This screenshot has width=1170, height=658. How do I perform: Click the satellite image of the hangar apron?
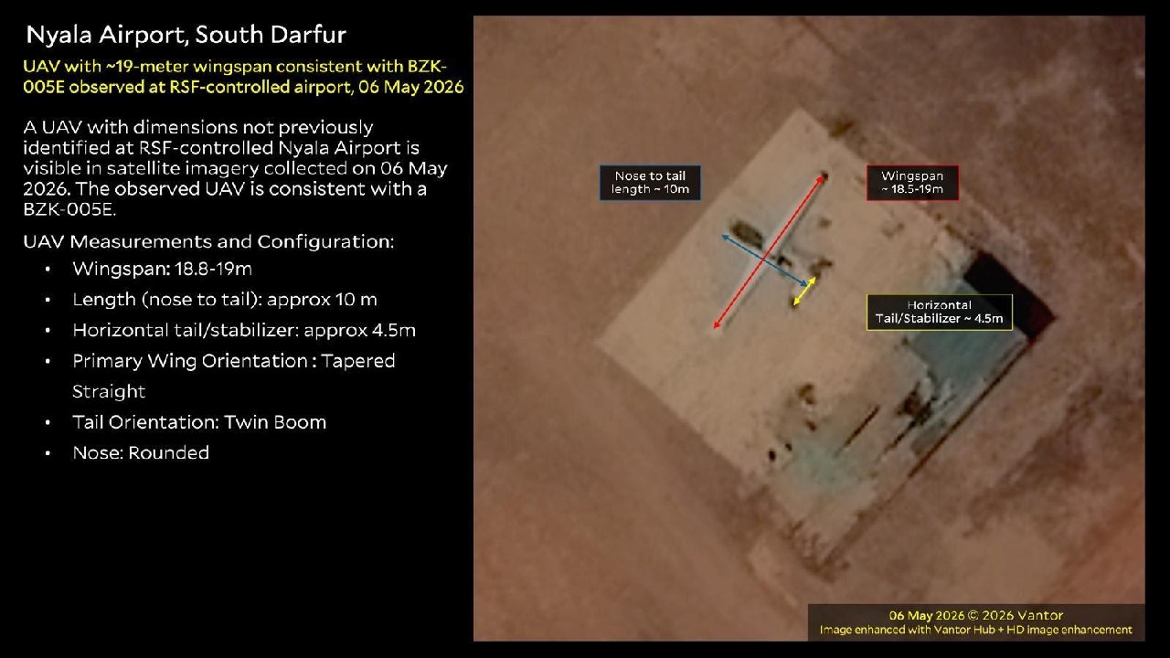809,328
